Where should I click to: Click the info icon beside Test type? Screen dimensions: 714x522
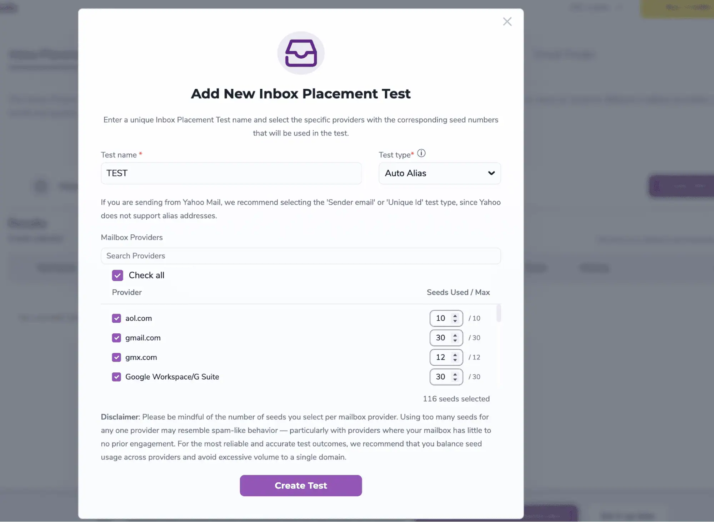click(422, 154)
